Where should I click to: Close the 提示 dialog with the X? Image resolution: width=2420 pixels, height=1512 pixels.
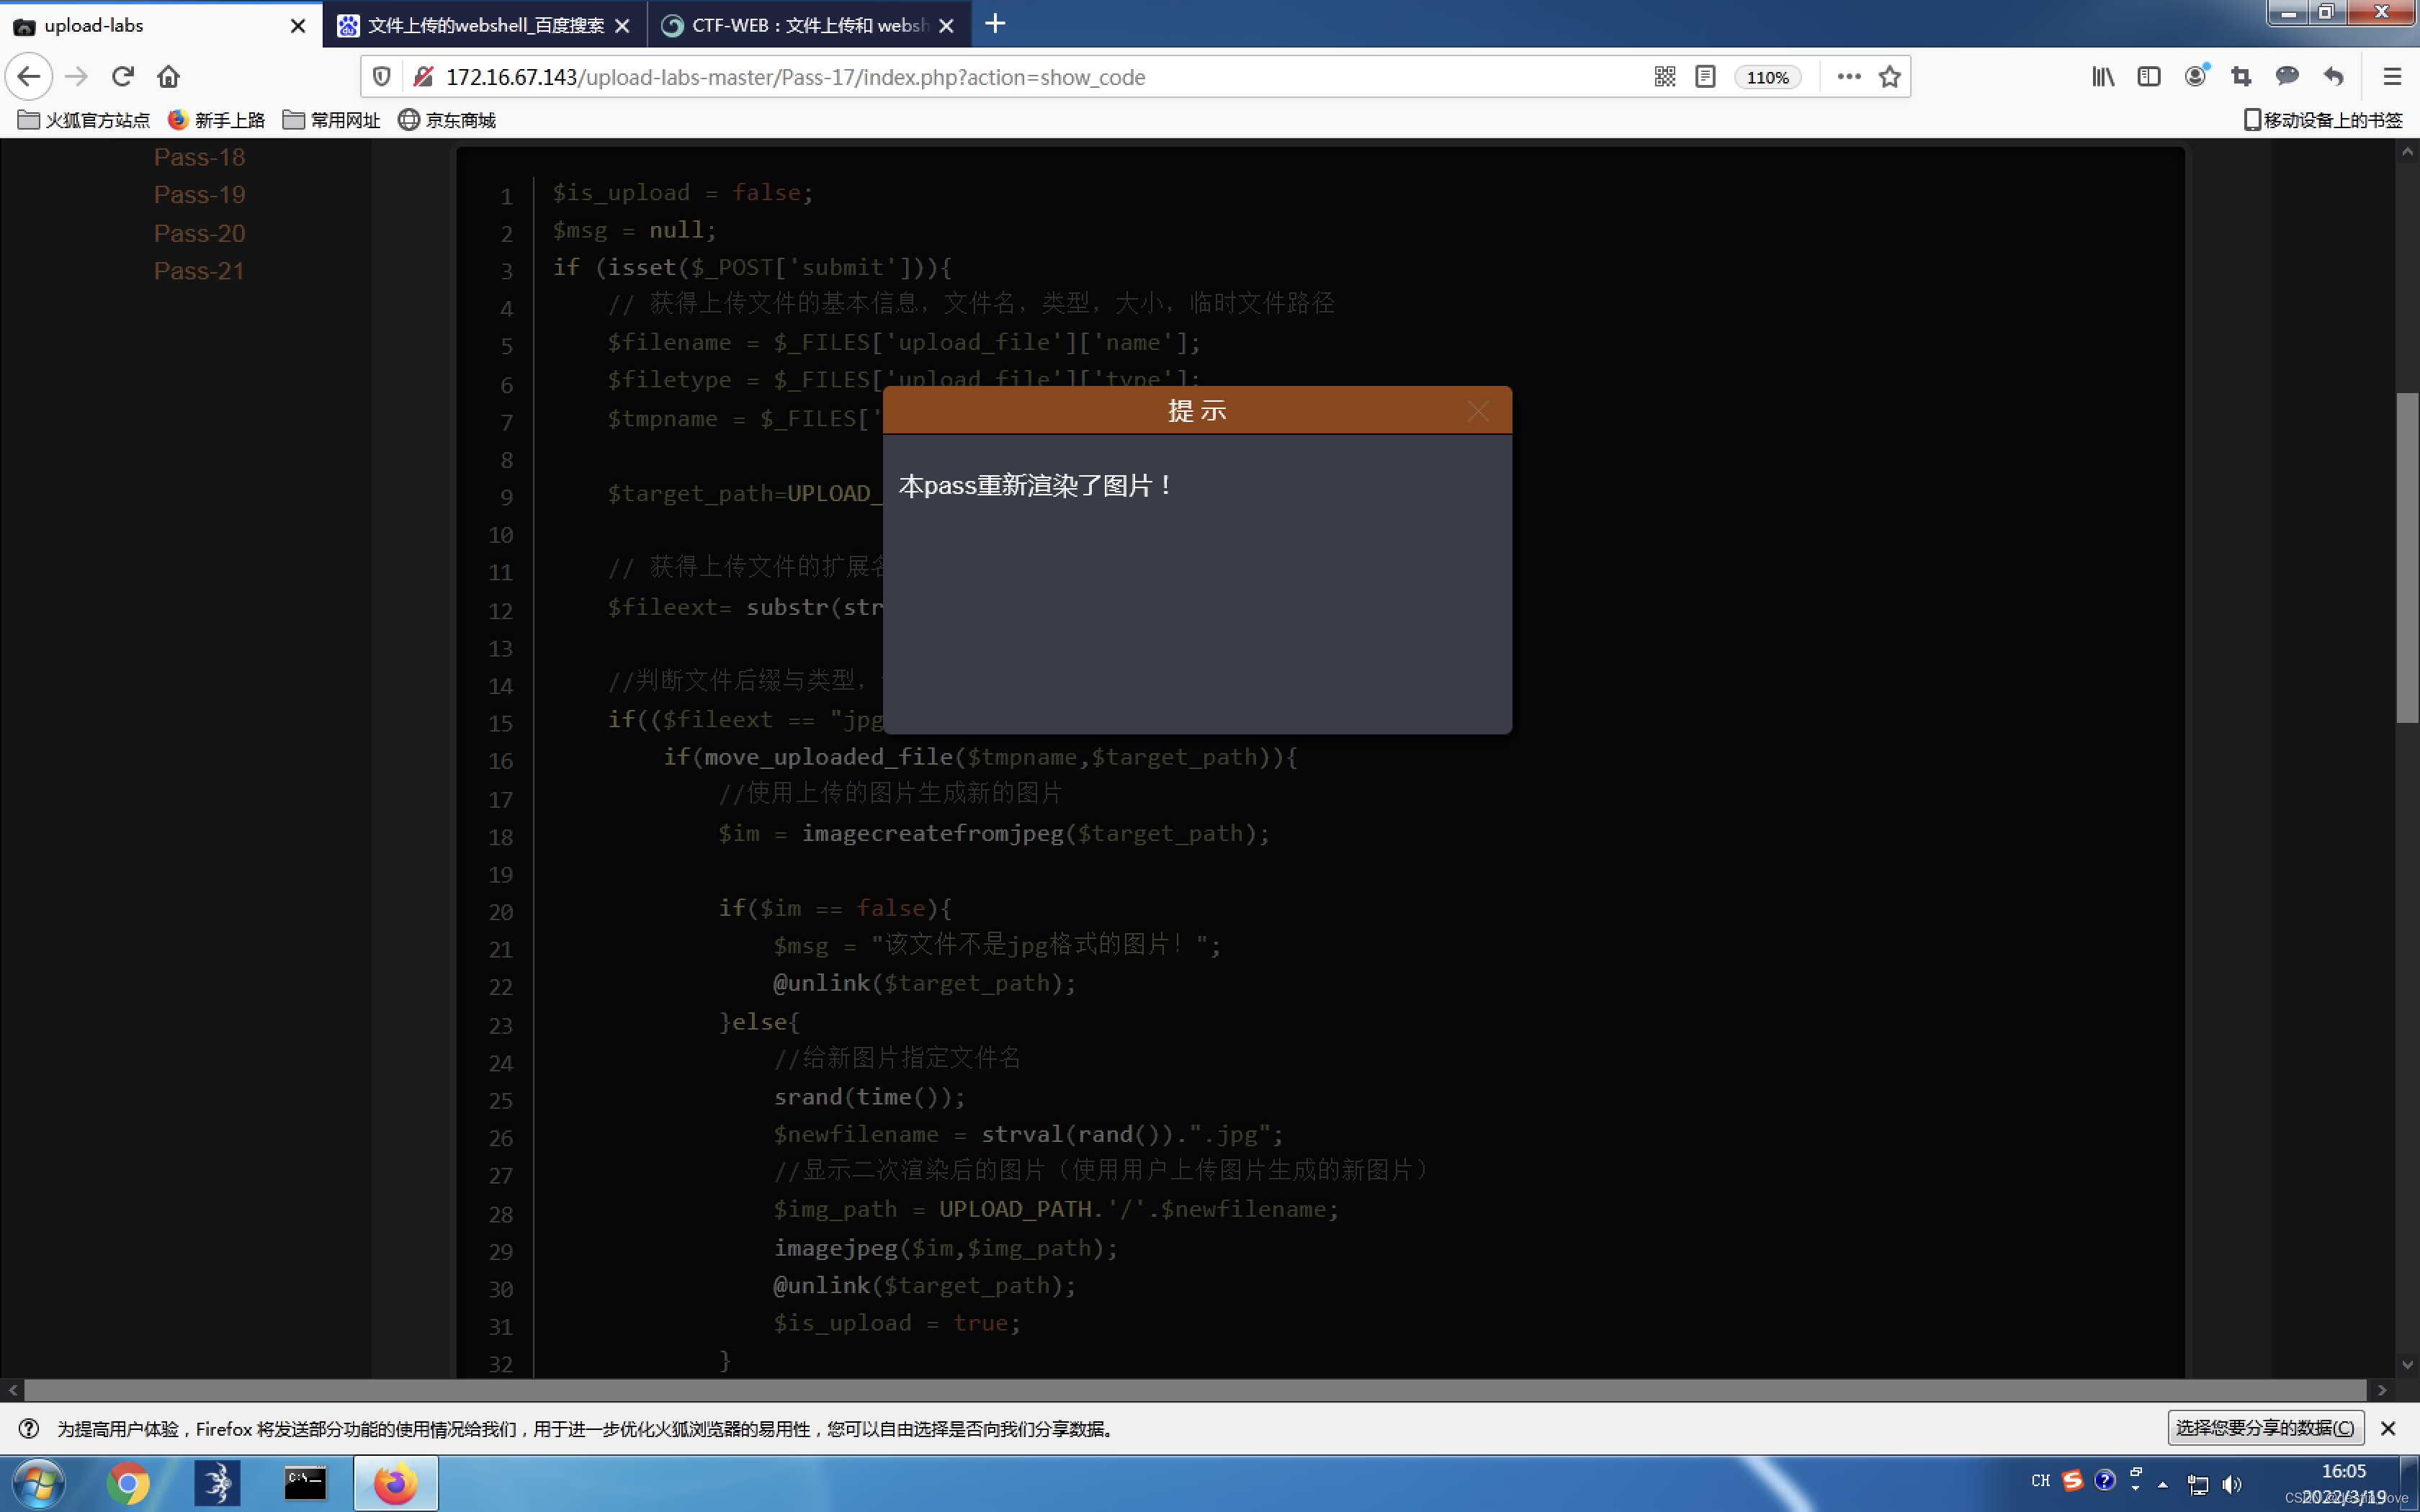1478,411
